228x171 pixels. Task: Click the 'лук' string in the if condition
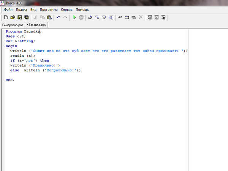coord(30,60)
